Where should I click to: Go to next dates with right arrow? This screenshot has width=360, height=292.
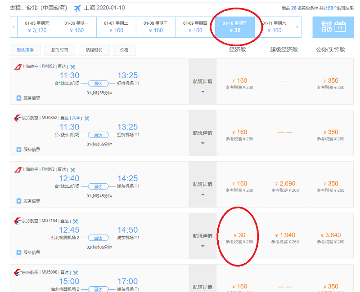pyautogui.click(x=297, y=27)
